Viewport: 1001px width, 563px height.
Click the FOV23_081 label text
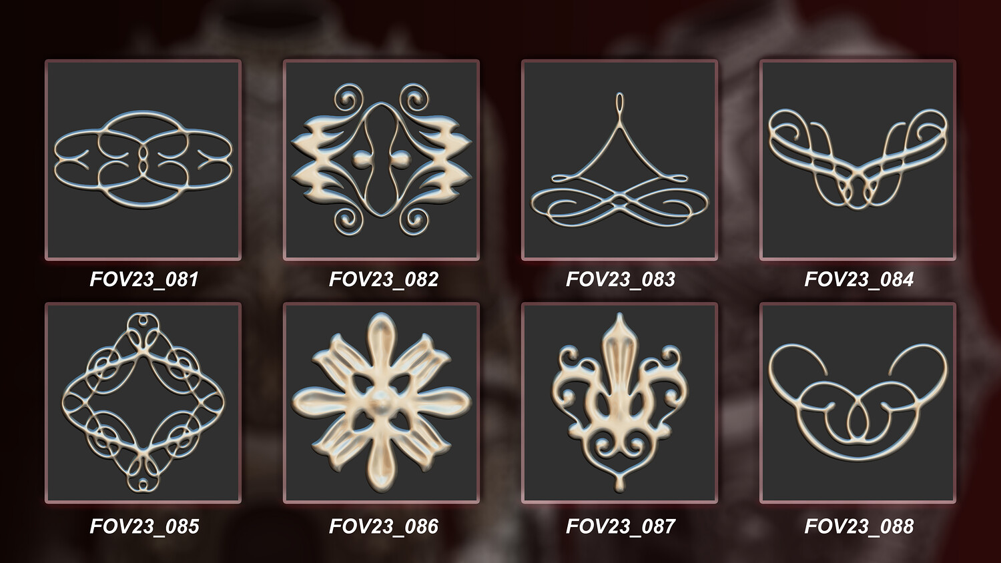[144, 279]
